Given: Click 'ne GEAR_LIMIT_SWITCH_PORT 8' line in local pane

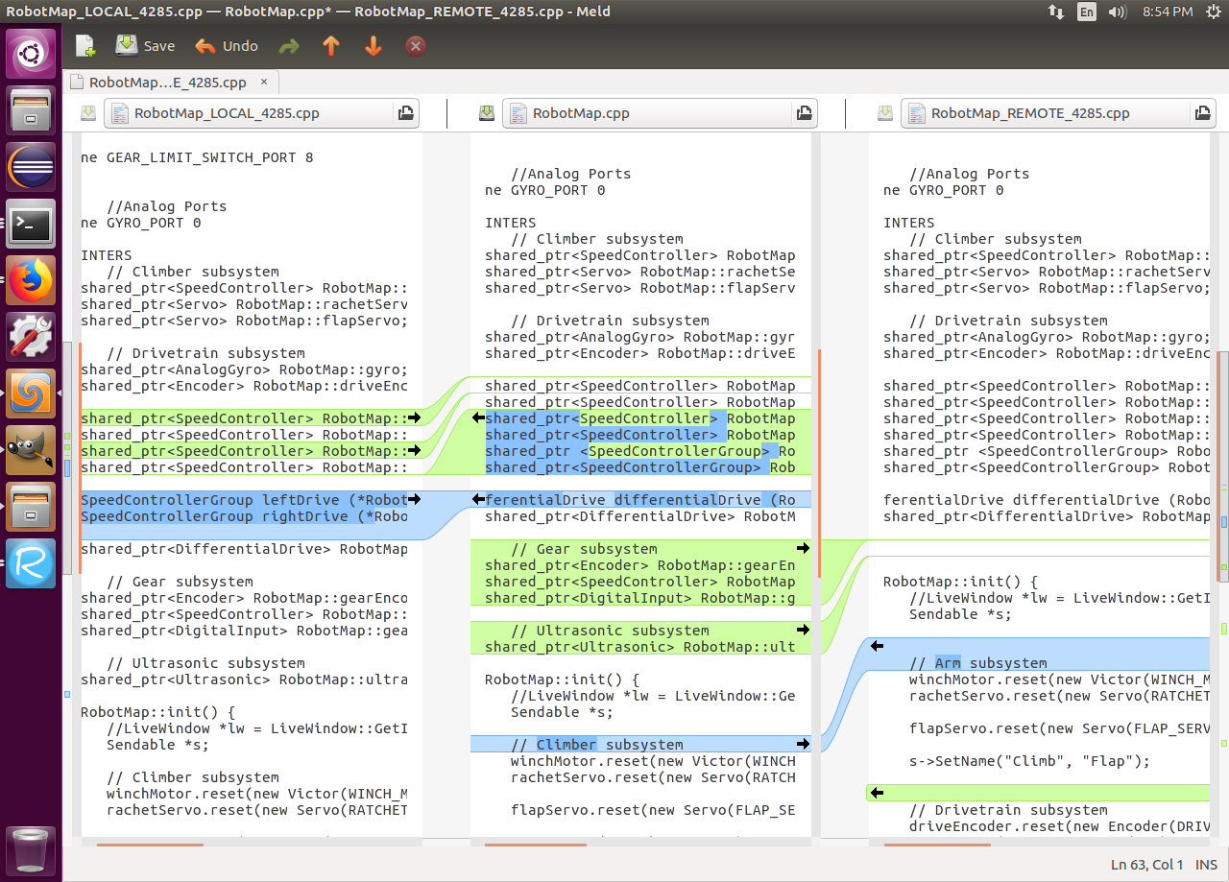Looking at the screenshot, I should point(197,157).
